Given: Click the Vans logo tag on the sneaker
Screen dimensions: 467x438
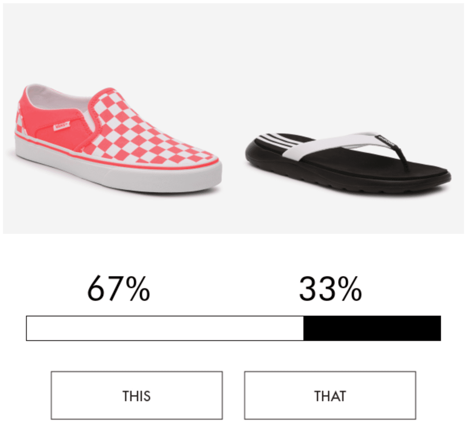Looking at the screenshot, I should (62, 126).
